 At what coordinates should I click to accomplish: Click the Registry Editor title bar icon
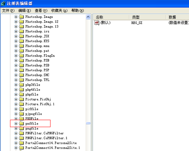(3, 3)
